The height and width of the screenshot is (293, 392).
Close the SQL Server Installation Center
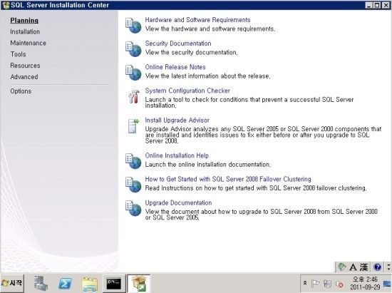tap(386, 5)
